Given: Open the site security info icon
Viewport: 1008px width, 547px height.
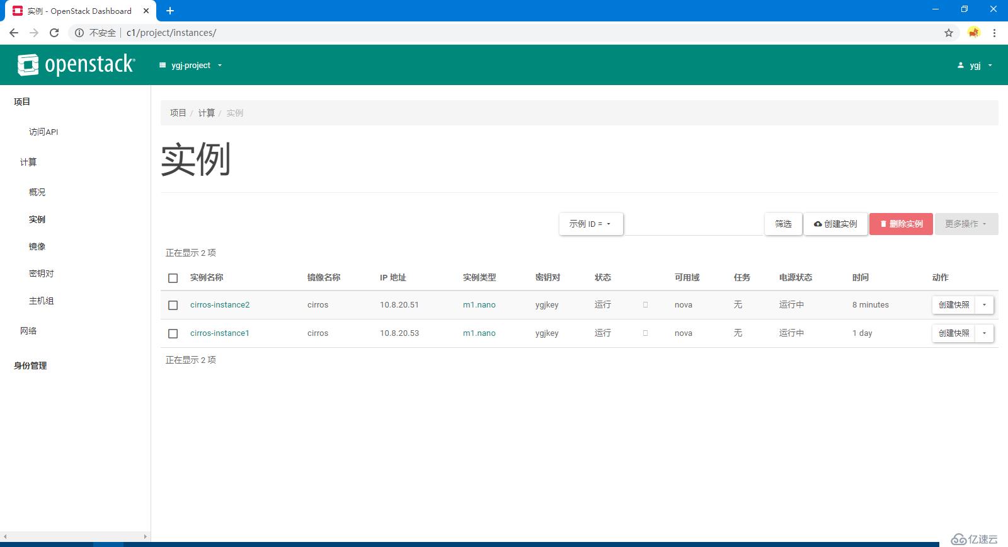Looking at the screenshot, I should coord(79,33).
